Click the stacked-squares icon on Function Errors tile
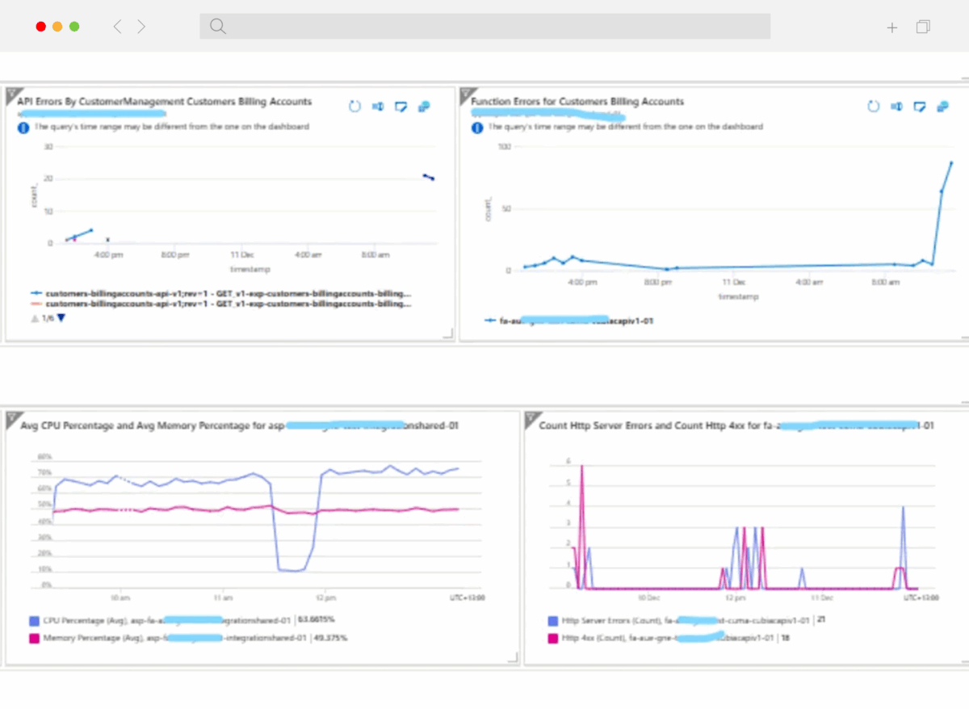Image resolution: width=969 pixels, height=709 pixels. [942, 107]
